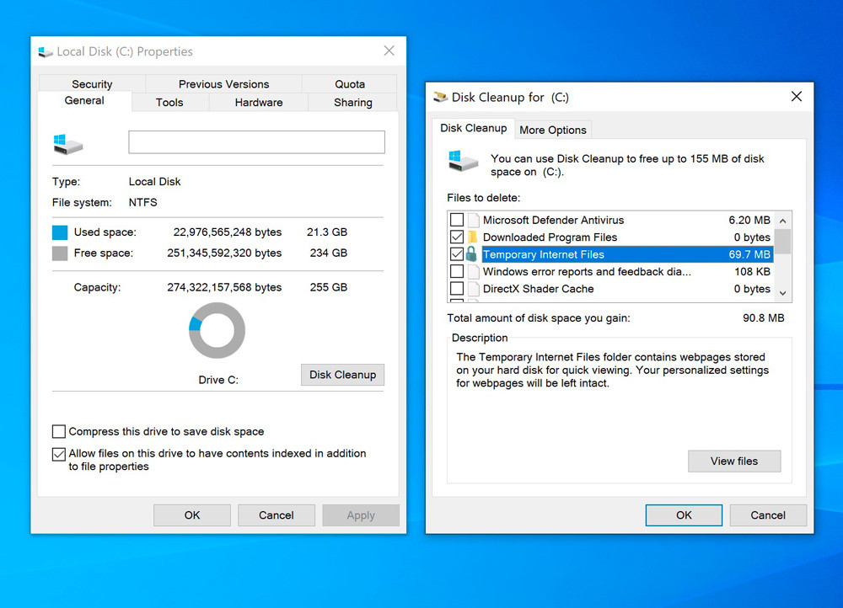Open the More Options tab
Viewport: 843px width, 608px height.
point(553,129)
